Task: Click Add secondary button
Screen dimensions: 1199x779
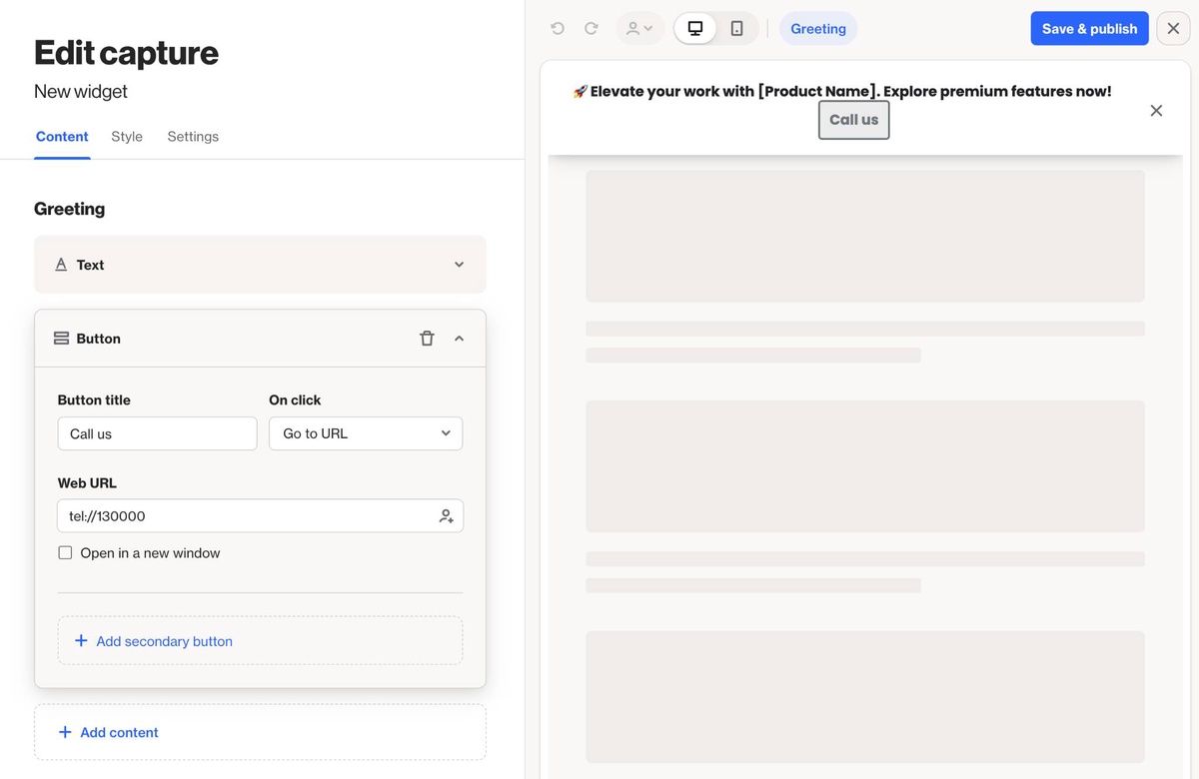Action: click(x=260, y=641)
